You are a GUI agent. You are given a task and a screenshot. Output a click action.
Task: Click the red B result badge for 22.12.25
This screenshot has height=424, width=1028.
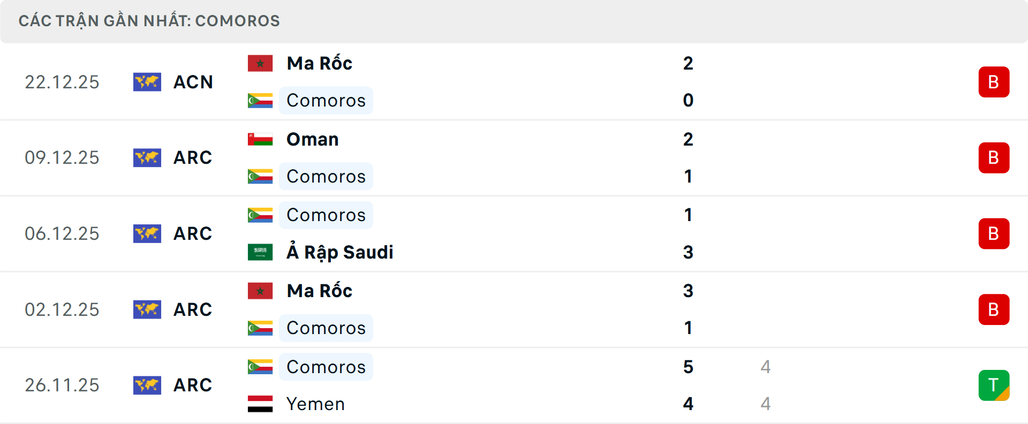tap(994, 82)
